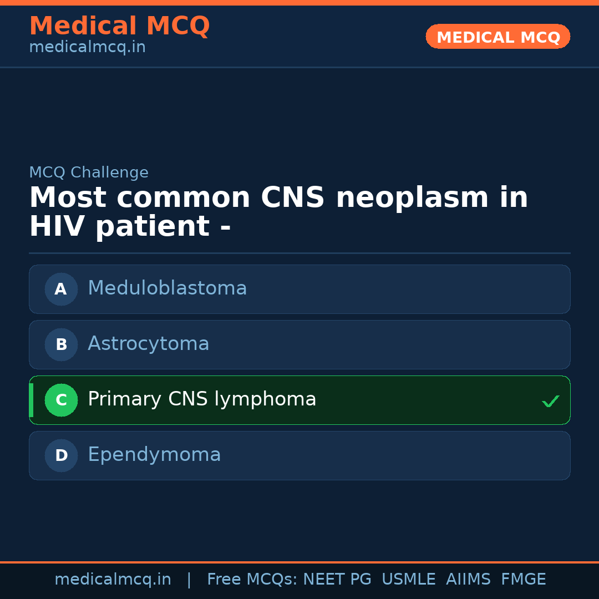Viewport: 599px width, 599px height.
Task: Click the green checkmark icon
Action: [550, 401]
